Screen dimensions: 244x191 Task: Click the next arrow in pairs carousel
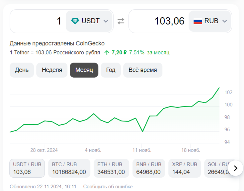click(236, 168)
